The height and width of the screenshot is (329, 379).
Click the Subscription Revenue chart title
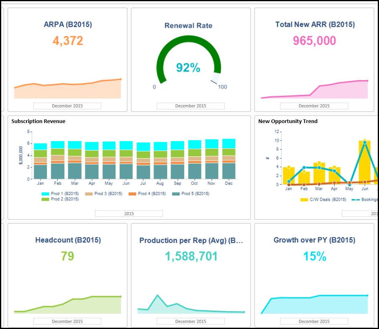click(x=38, y=121)
